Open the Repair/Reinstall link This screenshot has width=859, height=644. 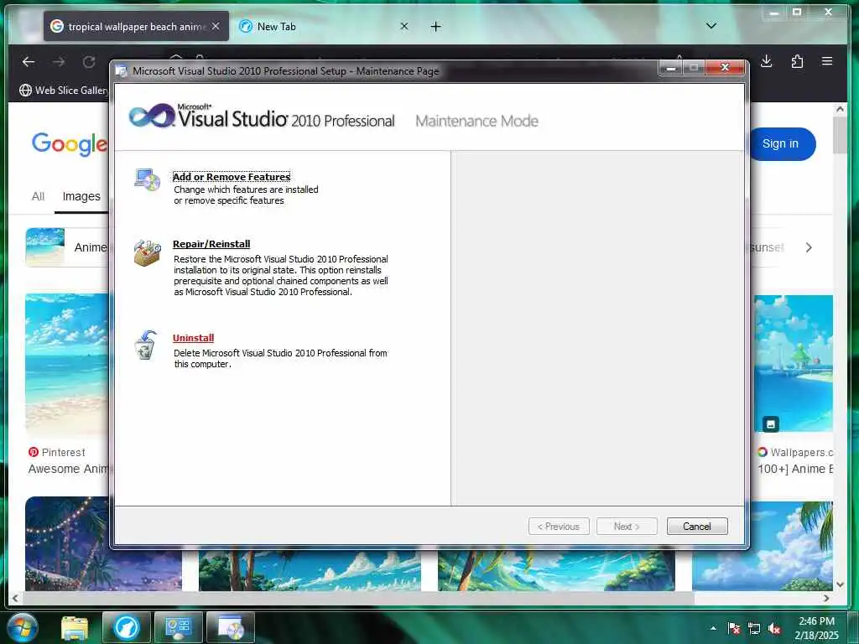[x=211, y=244]
